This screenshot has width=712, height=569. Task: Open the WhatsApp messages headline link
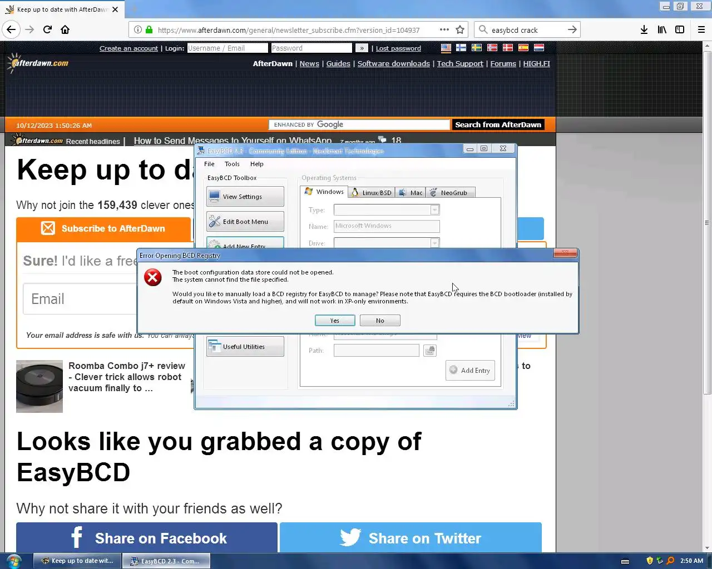233,141
